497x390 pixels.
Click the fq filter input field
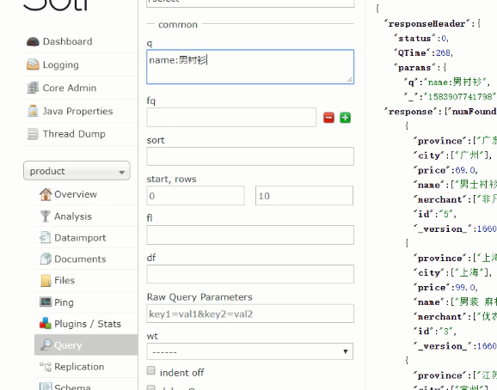point(231,117)
